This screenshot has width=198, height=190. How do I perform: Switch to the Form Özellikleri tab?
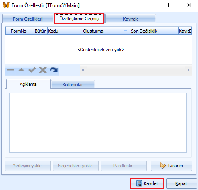pyautogui.click(x=28, y=19)
